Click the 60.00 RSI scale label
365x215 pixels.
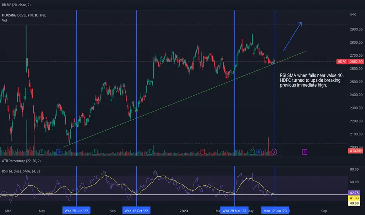(x=354, y=182)
